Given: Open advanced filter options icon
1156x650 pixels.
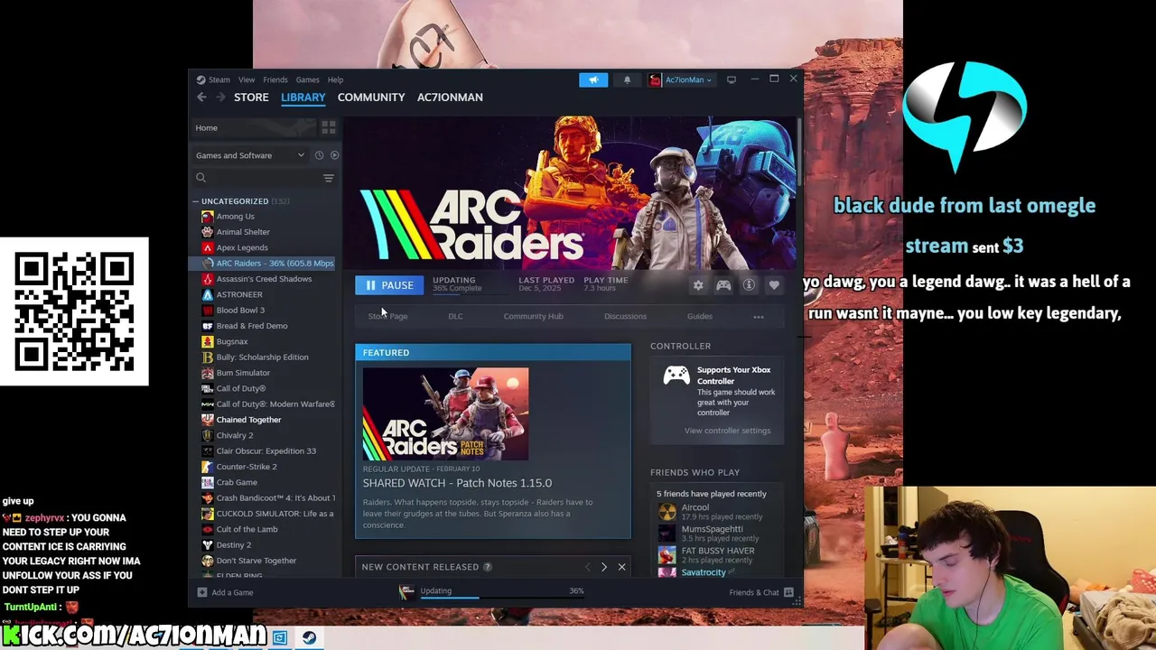Looking at the screenshot, I should tap(329, 178).
